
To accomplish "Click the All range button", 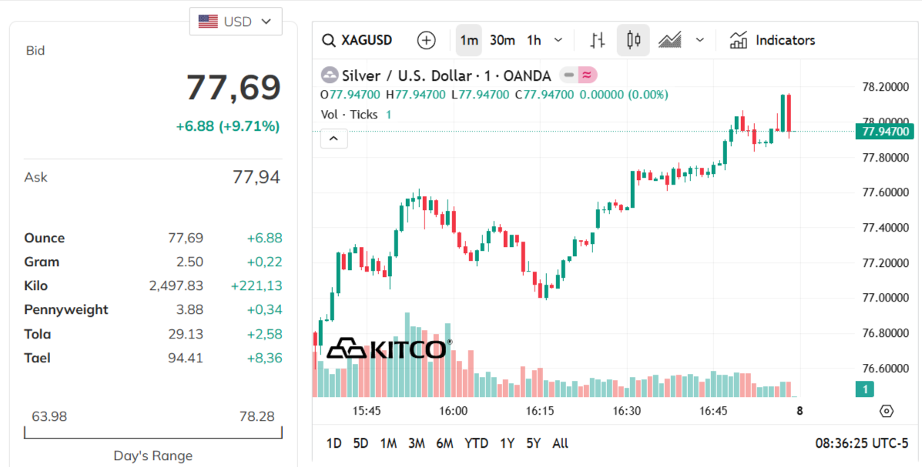I will click(560, 443).
